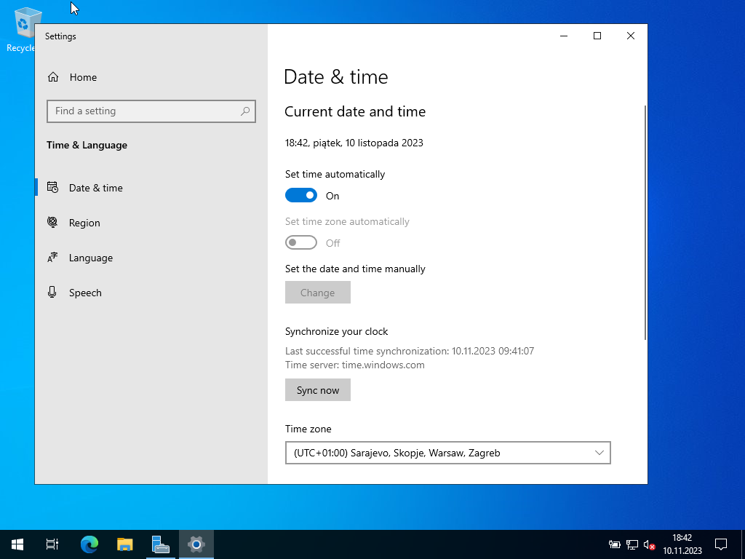745x559 pixels.
Task: Click the chevron arrow in Time zone combo box
Action: [x=599, y=453]
